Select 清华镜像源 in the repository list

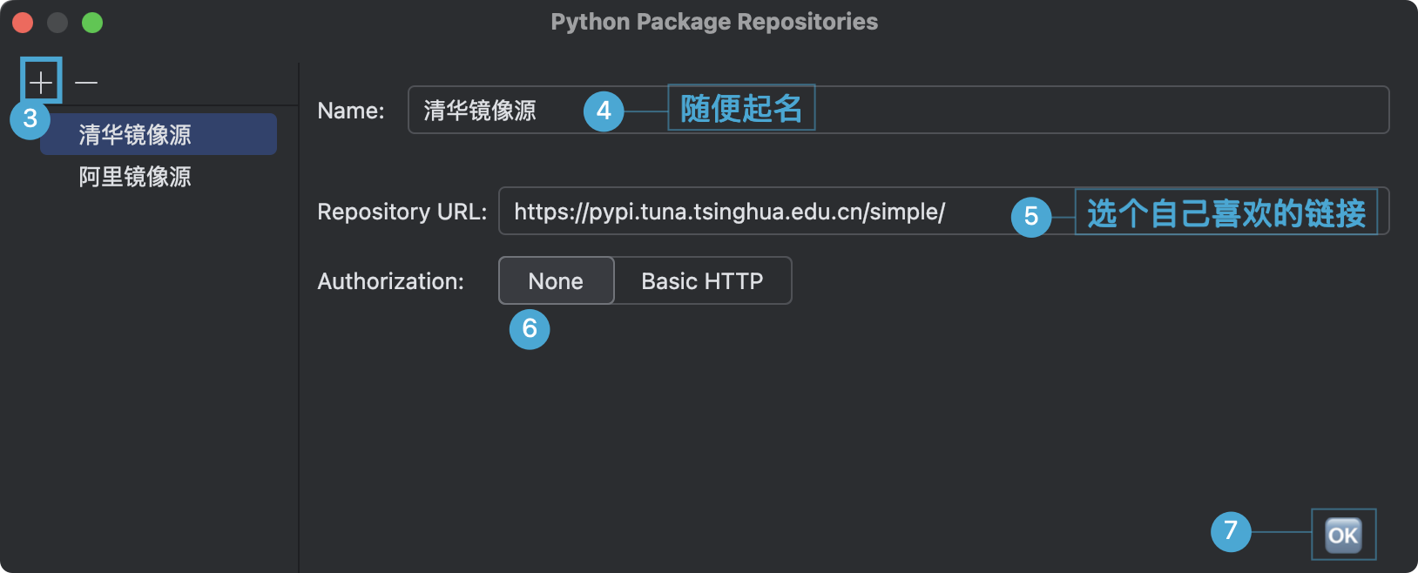[x=159, y=134]
